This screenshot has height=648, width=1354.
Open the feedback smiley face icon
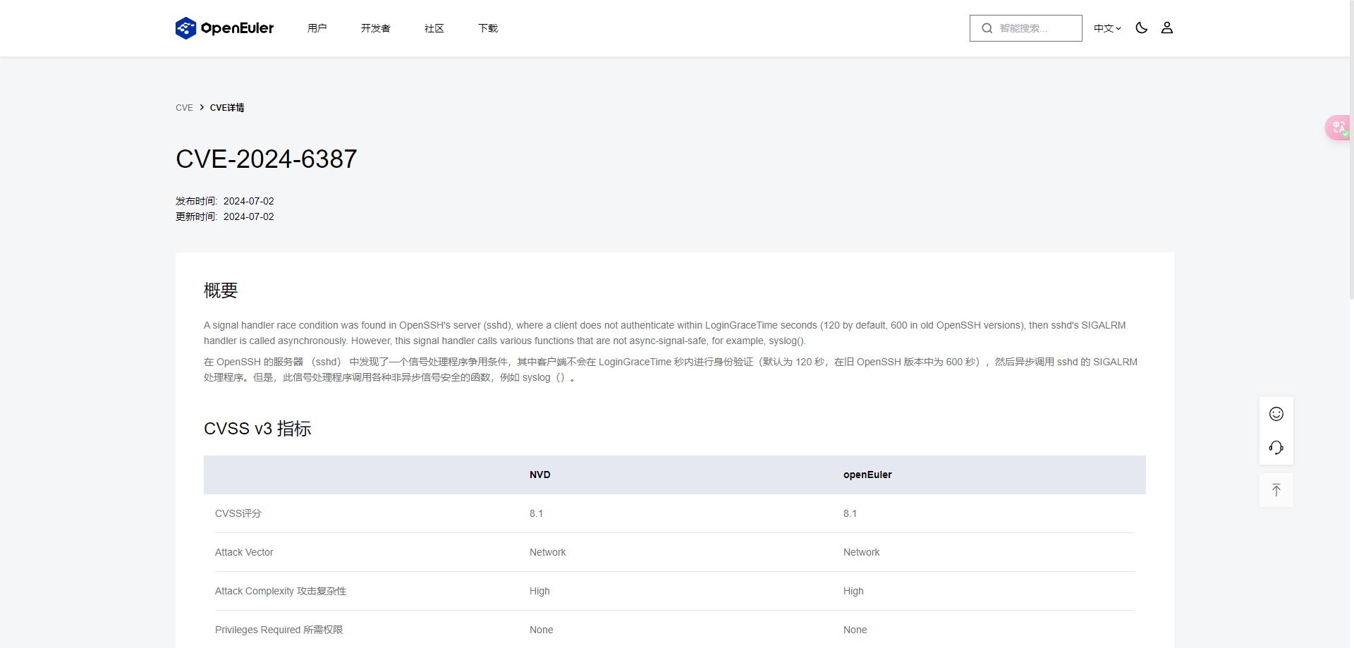tap(1276, 414)
